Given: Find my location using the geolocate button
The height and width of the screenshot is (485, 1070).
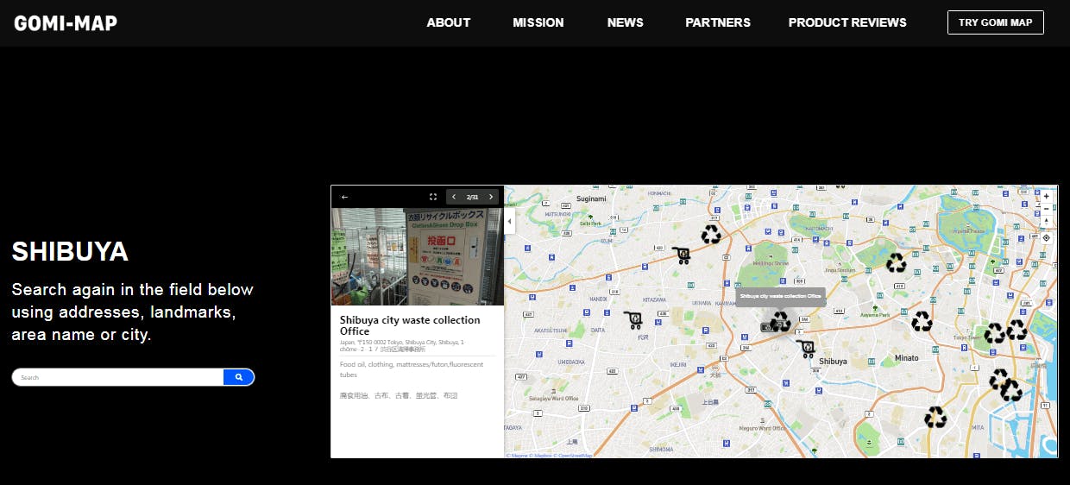Looking at the screenshot, I should pyautogui.click(x=1047, y=237).
